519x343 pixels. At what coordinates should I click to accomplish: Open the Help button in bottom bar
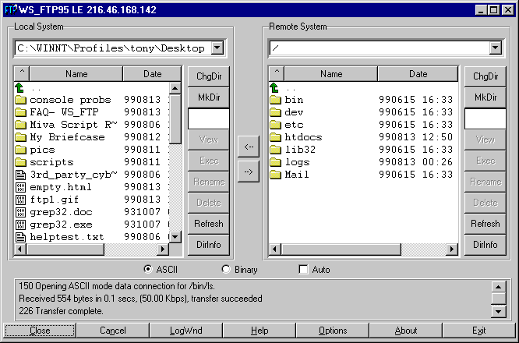pyautogui.click(x=259, y=331)
